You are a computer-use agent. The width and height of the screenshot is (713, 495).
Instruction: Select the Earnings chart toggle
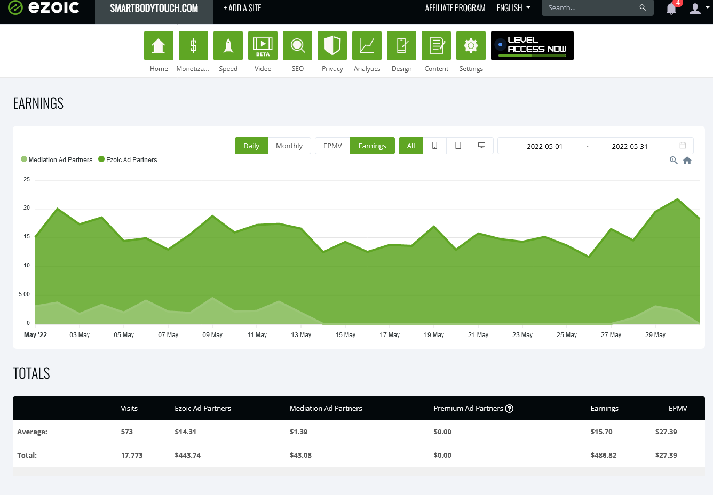[x=372, y=146]
